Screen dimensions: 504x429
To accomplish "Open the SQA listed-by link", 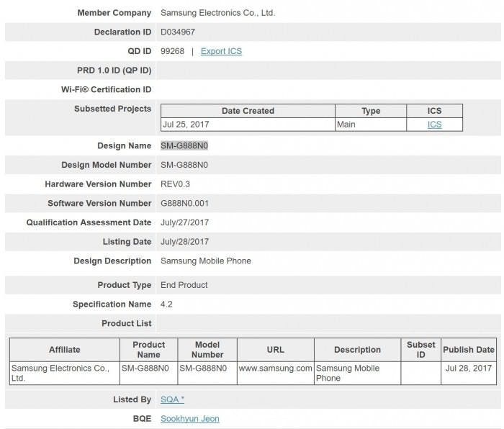I will coord(172,399).
